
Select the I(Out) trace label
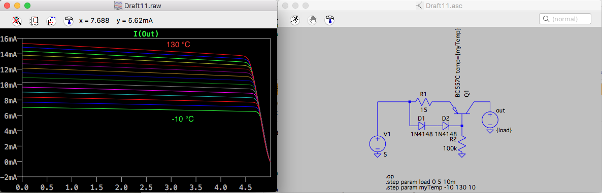146,34
